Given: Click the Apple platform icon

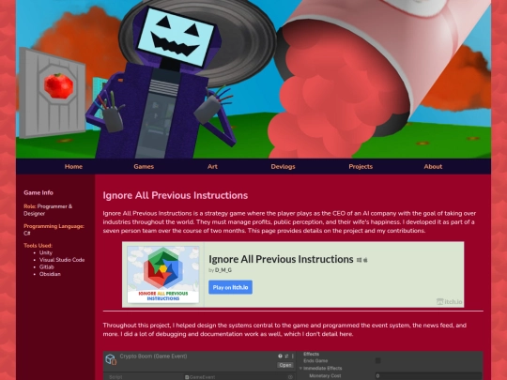Looking at the screenshot, I should 366,260.
